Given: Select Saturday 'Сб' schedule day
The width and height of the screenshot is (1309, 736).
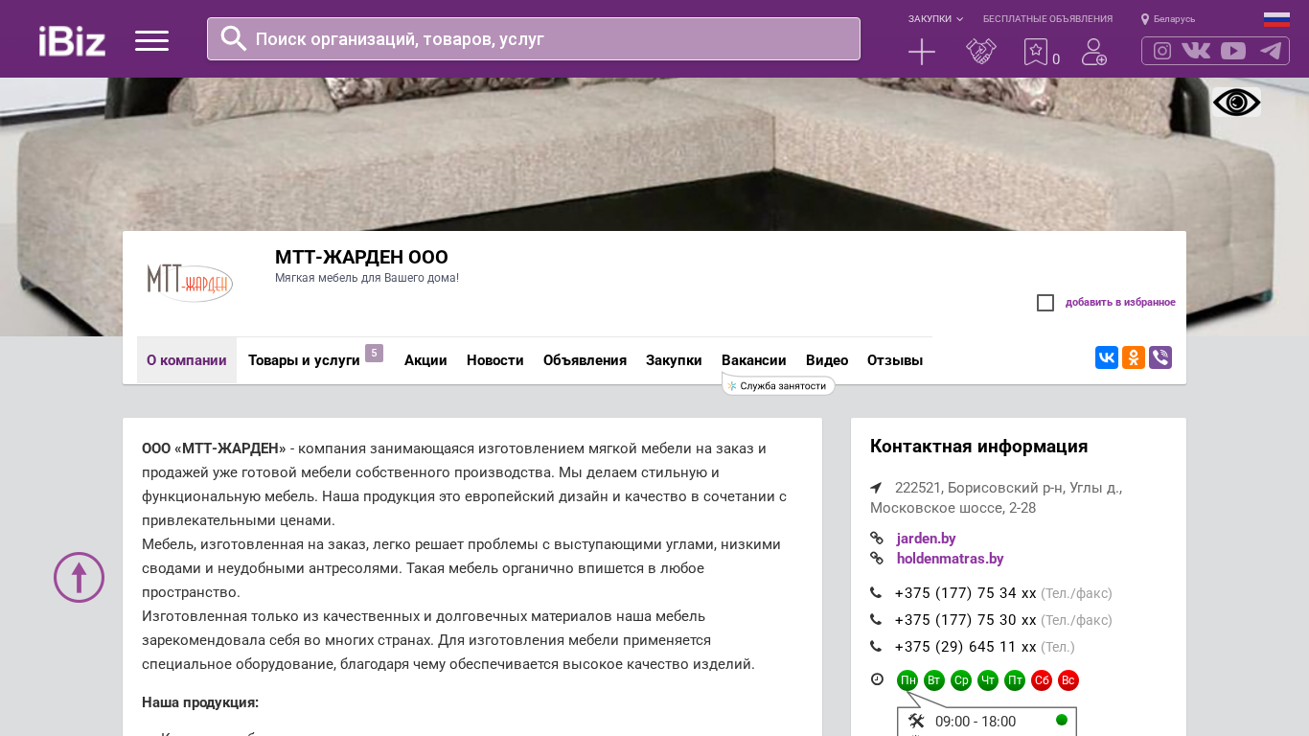Looking at the screenshot, I should pos(1042,680).
